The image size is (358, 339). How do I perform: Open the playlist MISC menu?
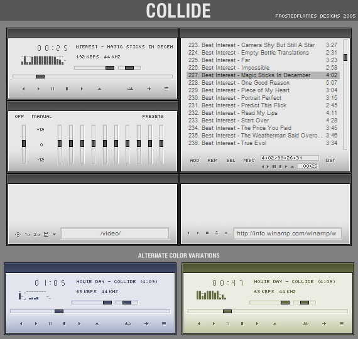(x=249, y=161)
